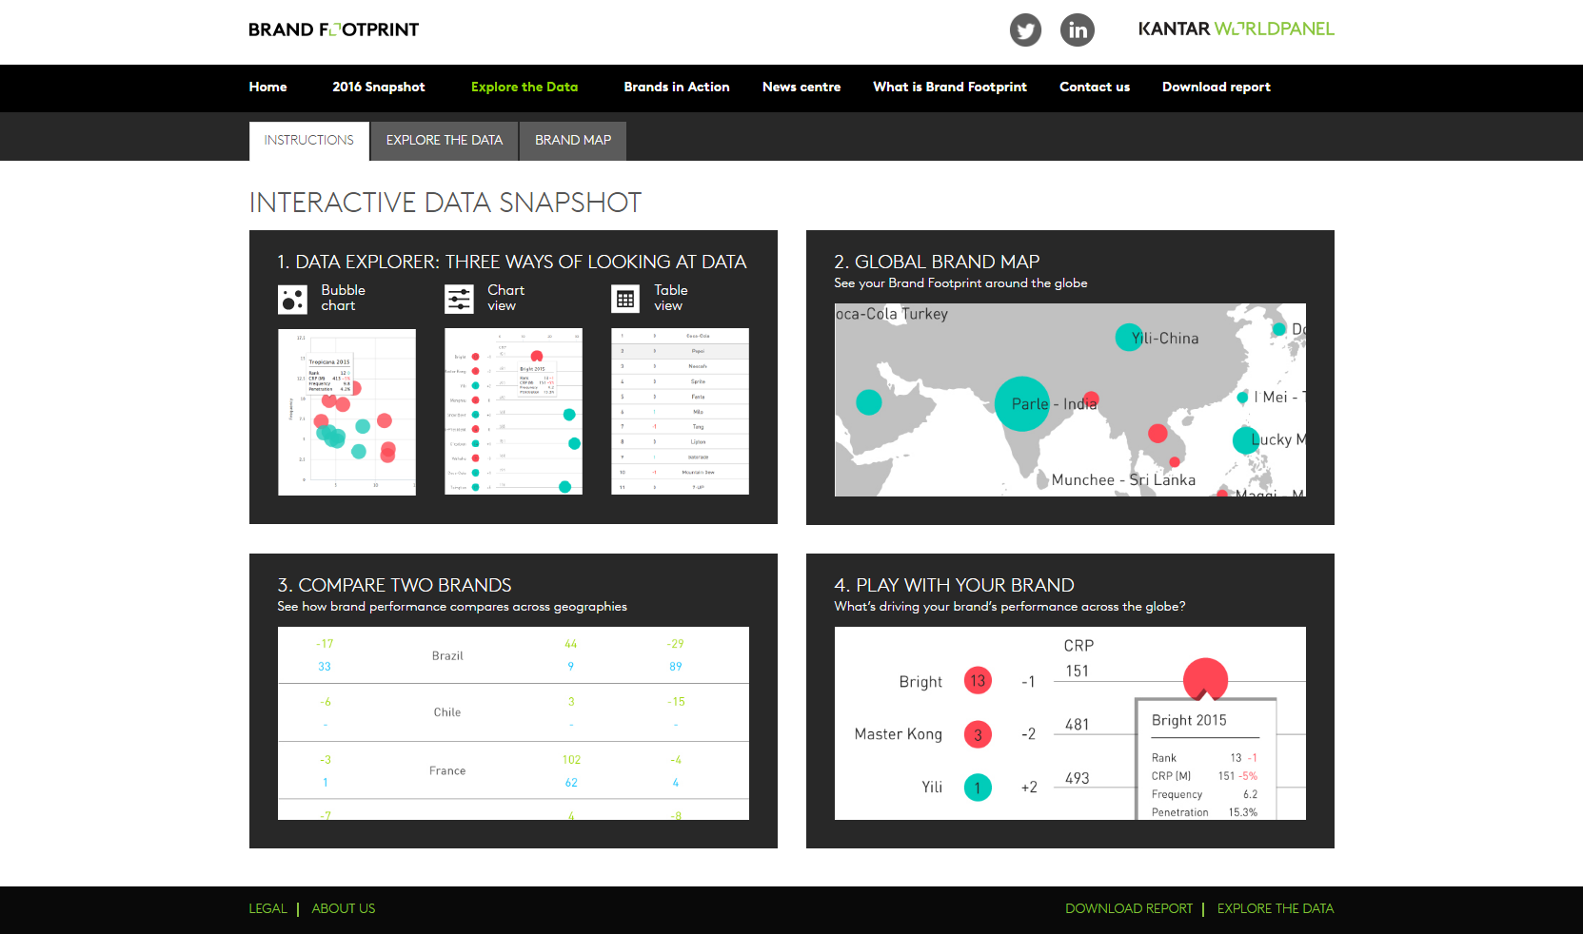Click the Brand Footprint logo
1583x934 pixels.
333,29
